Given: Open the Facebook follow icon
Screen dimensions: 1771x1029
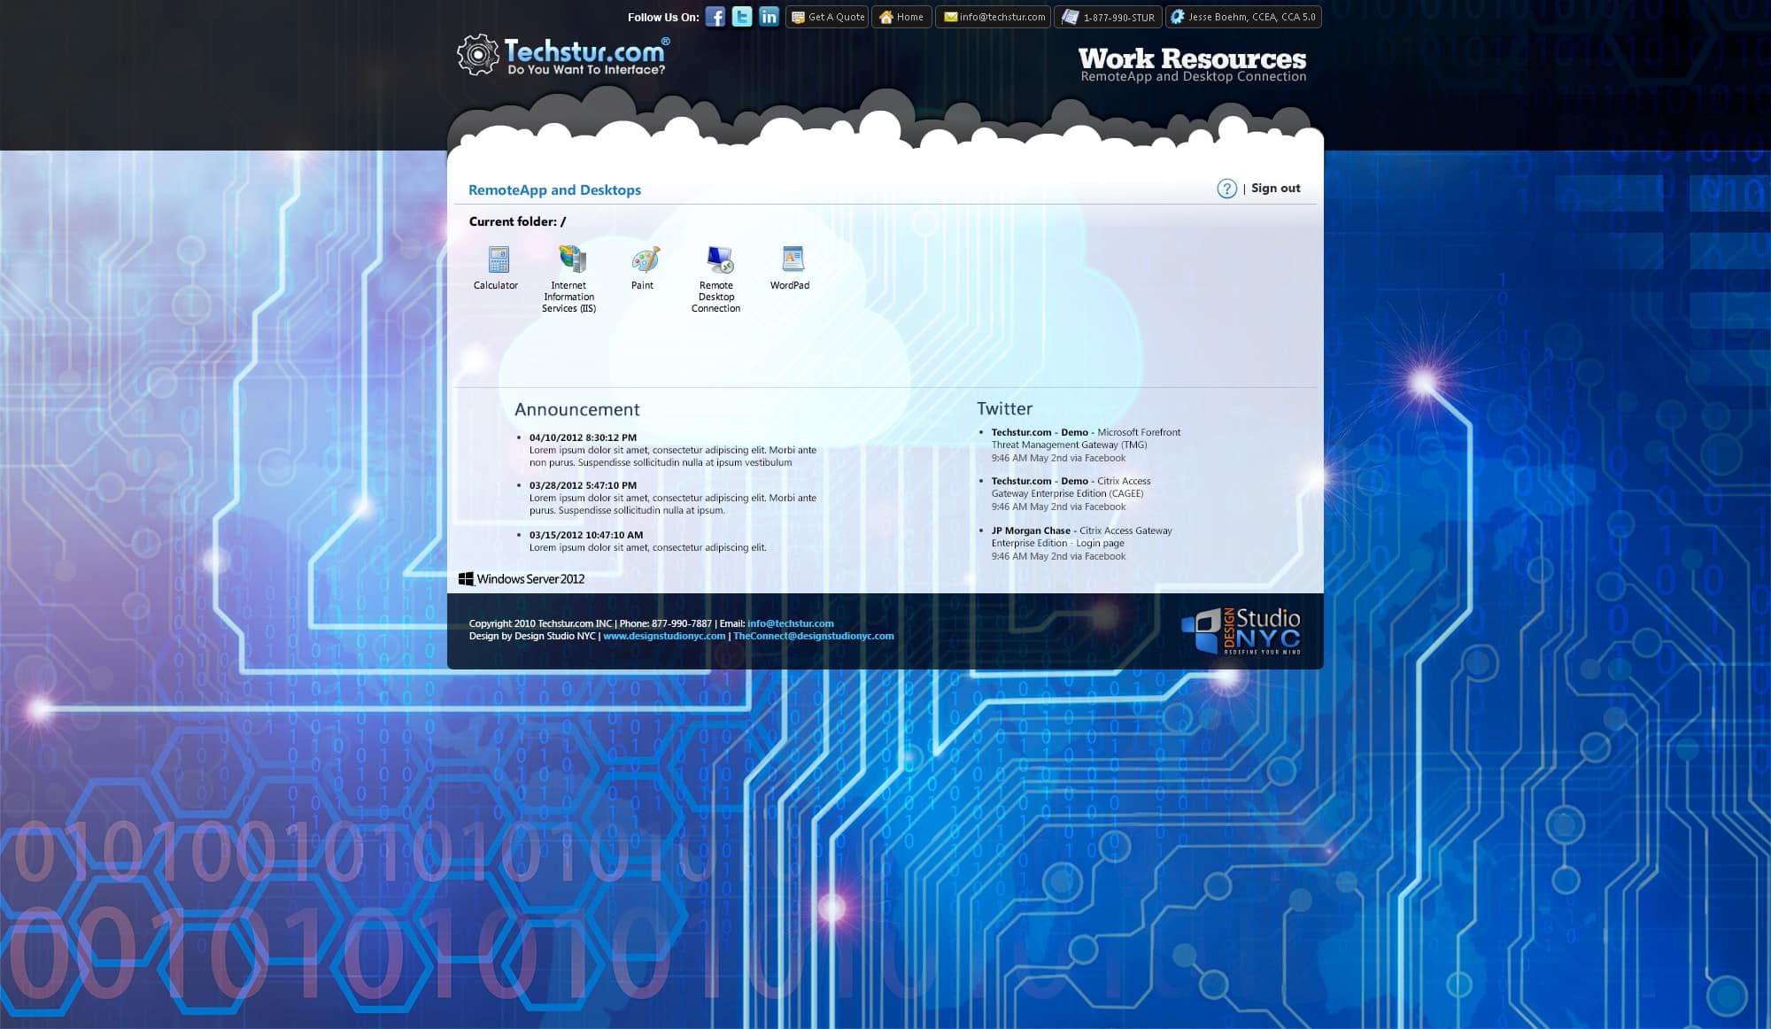Looking at the screenshot, I should [x=715, y=17].
